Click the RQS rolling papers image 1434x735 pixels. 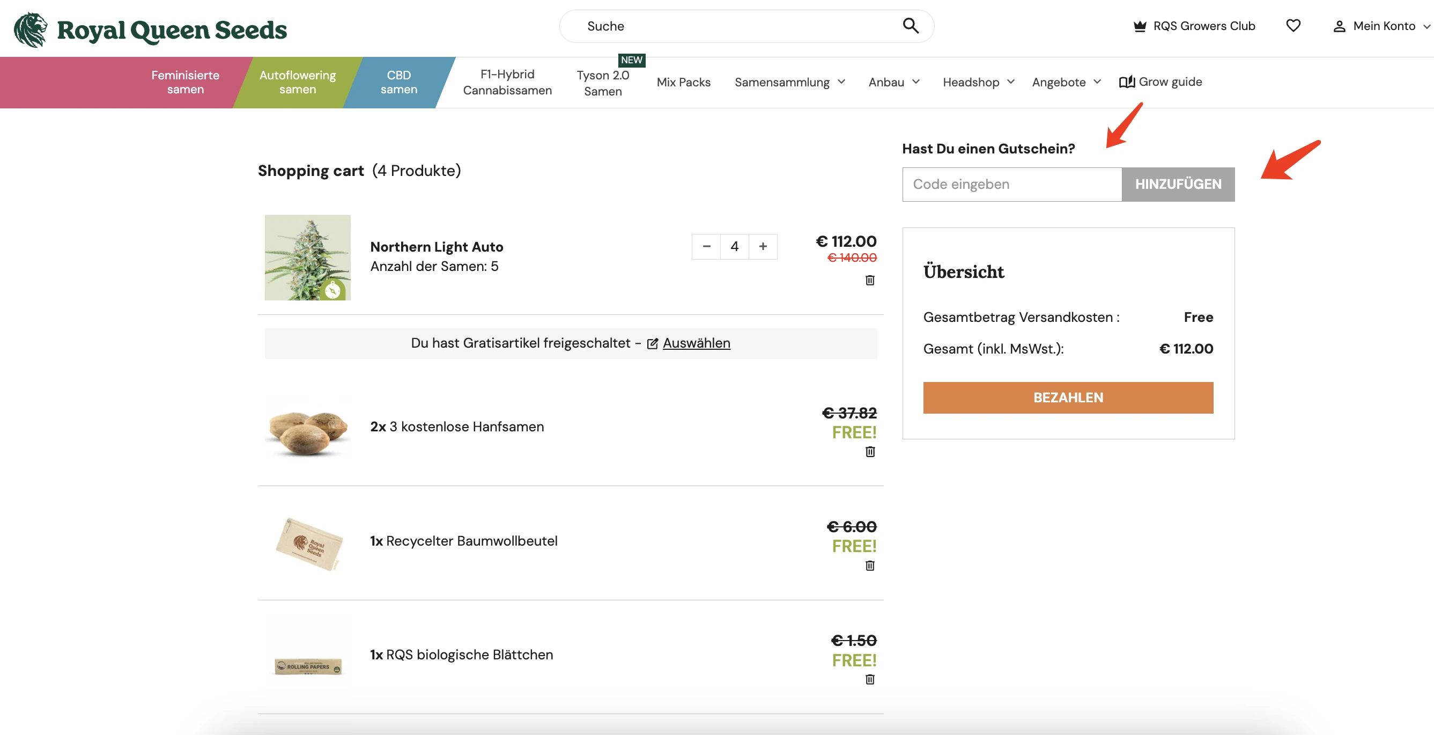(307, 666)
